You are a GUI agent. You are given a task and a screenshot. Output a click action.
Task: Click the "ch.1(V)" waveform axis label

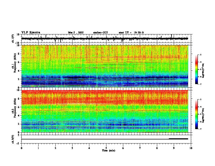[13, 39]
